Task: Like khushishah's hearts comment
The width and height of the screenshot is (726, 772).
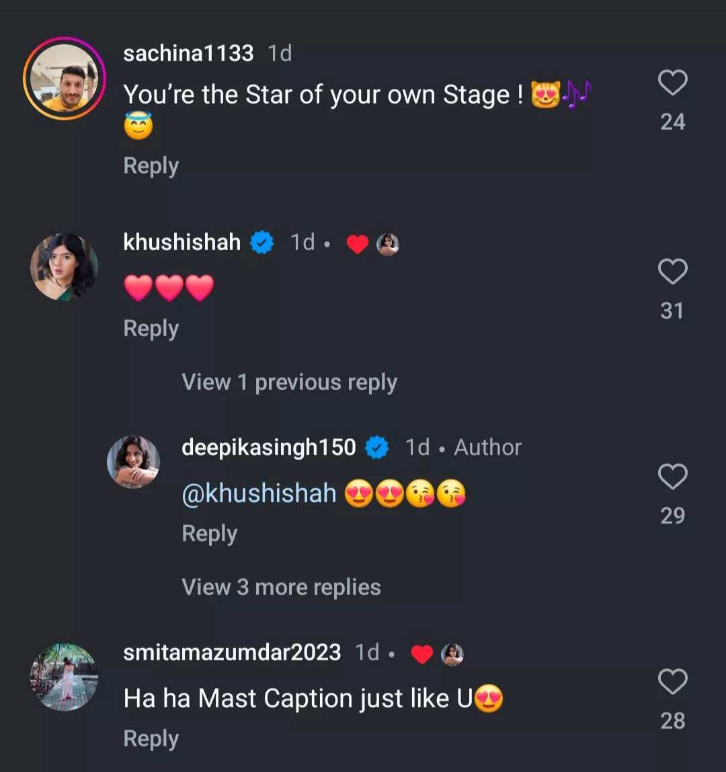Action: pyautogui.click(x=672, y=272)
